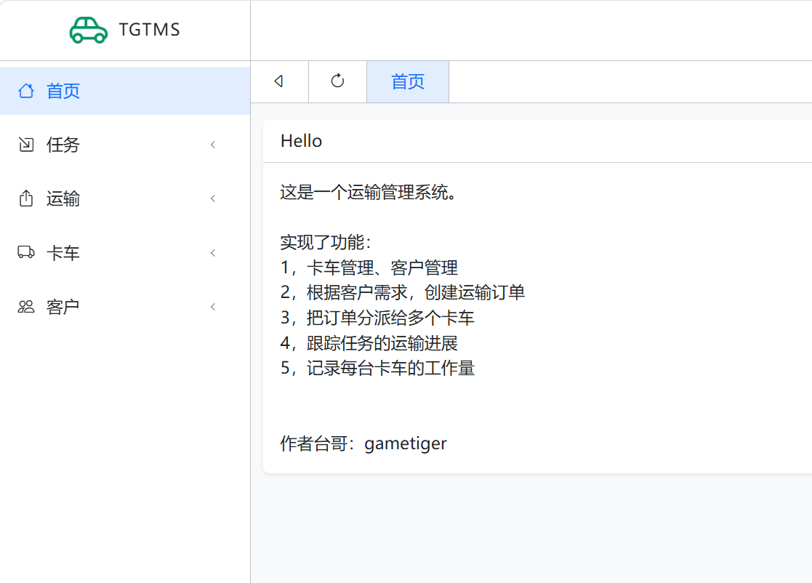
Task: Click the line 2,根据客户需求,创建运输订单
Action: click(403, 292)
